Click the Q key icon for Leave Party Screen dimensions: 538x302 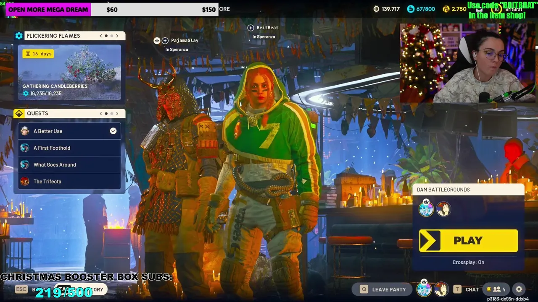tap(364, 289)
